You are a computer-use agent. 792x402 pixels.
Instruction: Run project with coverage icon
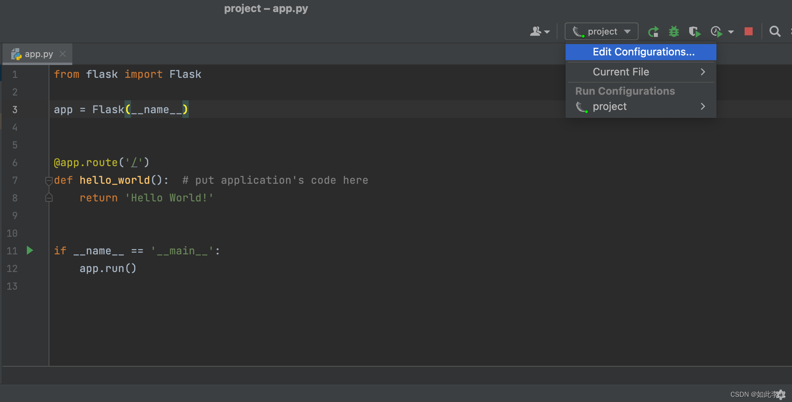[x=695, y=31]
